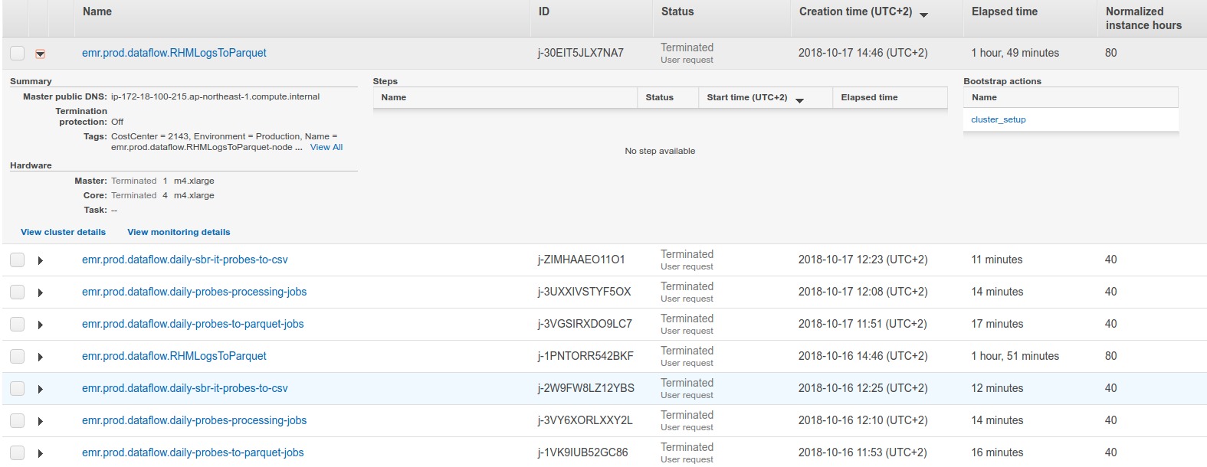The width and height of the screenshot is (1207, 467).
Task: Expand cluster j-1VK9IUB52GC86 row arrow
Action: pos(41,453)
